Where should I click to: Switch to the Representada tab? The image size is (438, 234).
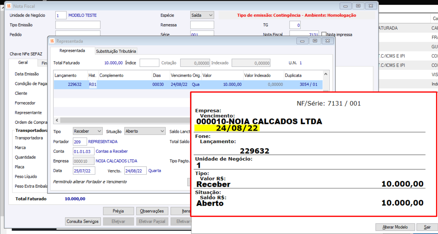point(72,51)
